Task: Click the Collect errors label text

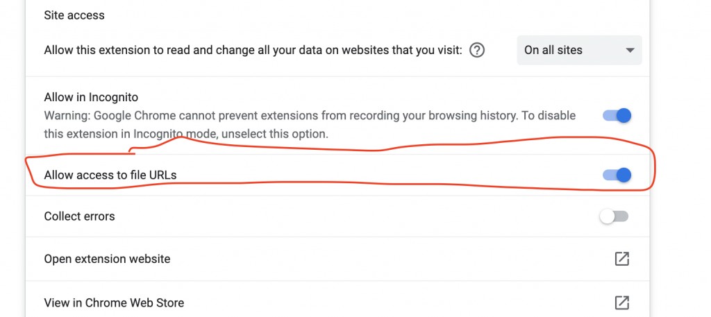Action: click(79, 216)
